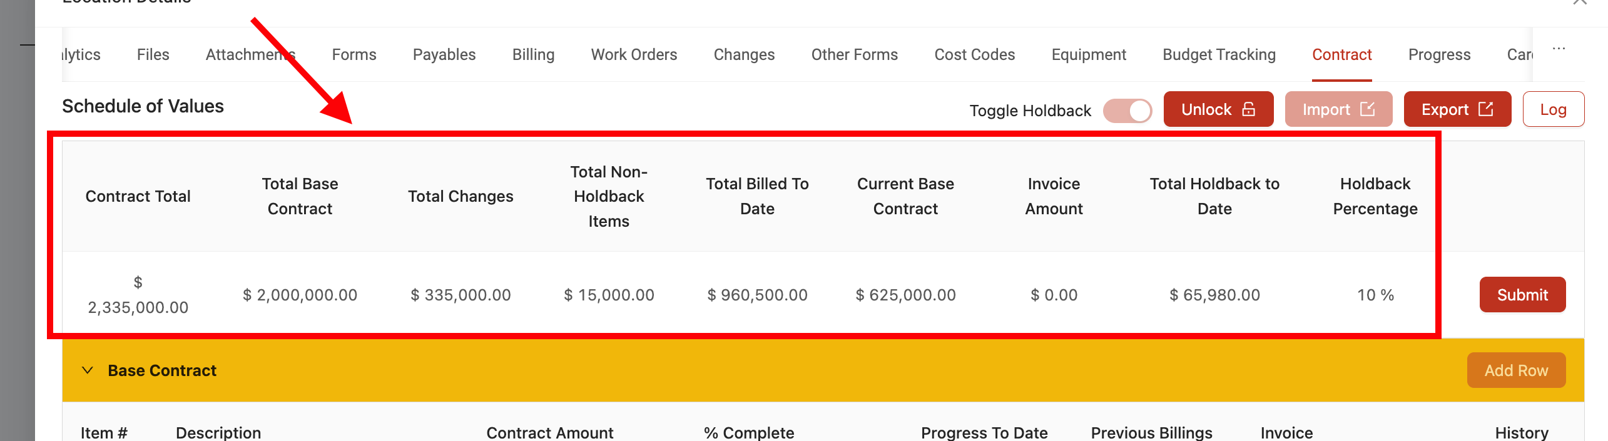Collapse the Base Contract section chevron
The image size is (1608, 441).
click(88, 370)
